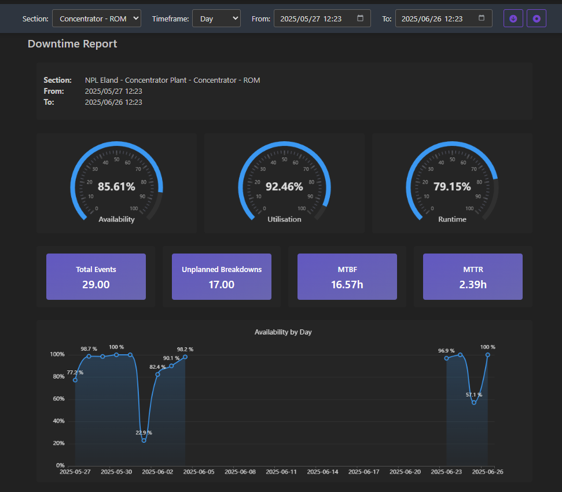The height and width of the screenshot is (492, 562).
Task: Click the 77.2 % chart data point
Action: click(75, 380)
